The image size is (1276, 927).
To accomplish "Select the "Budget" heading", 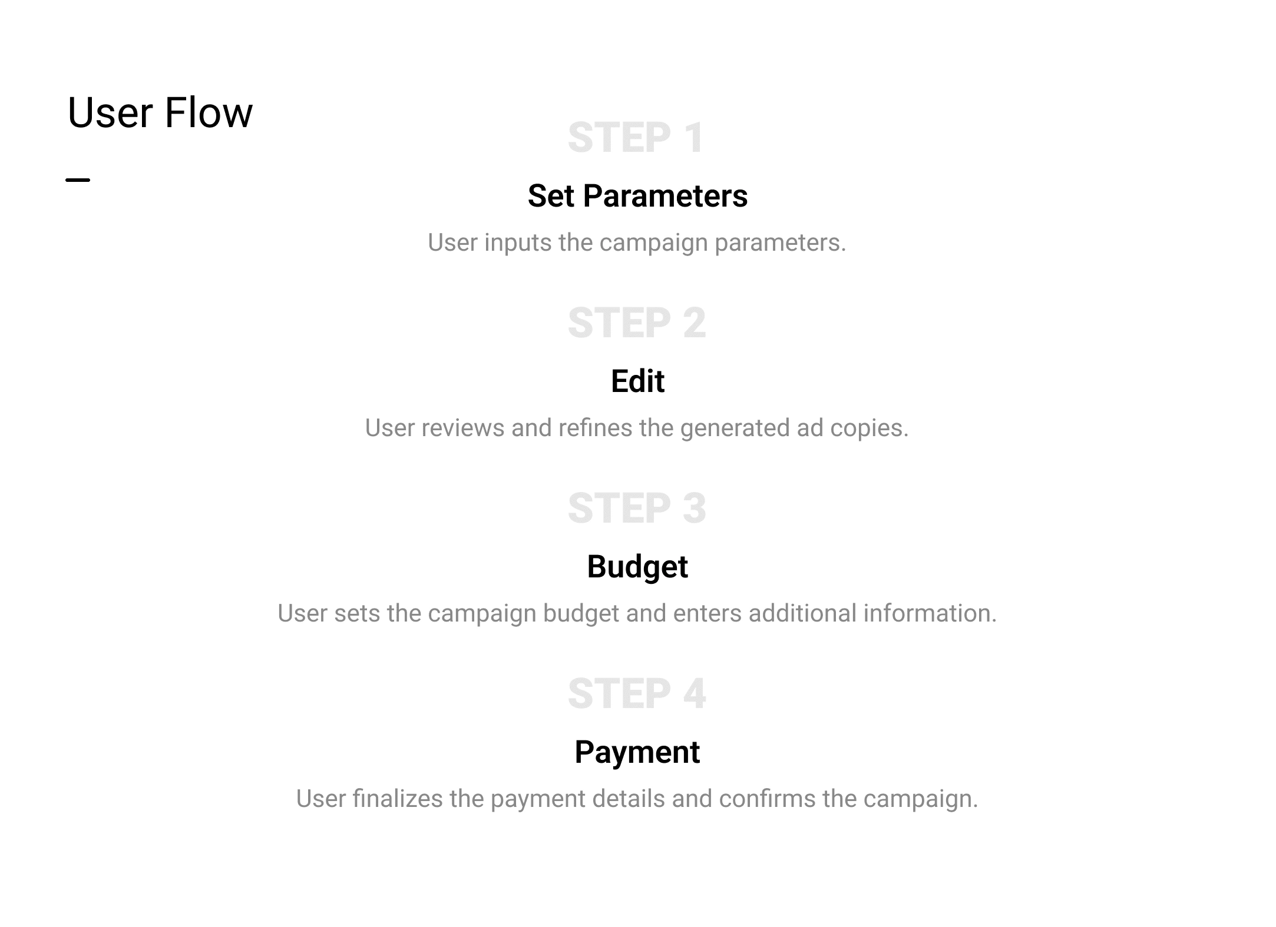I will pyautogui.click(x=637, y=567).
